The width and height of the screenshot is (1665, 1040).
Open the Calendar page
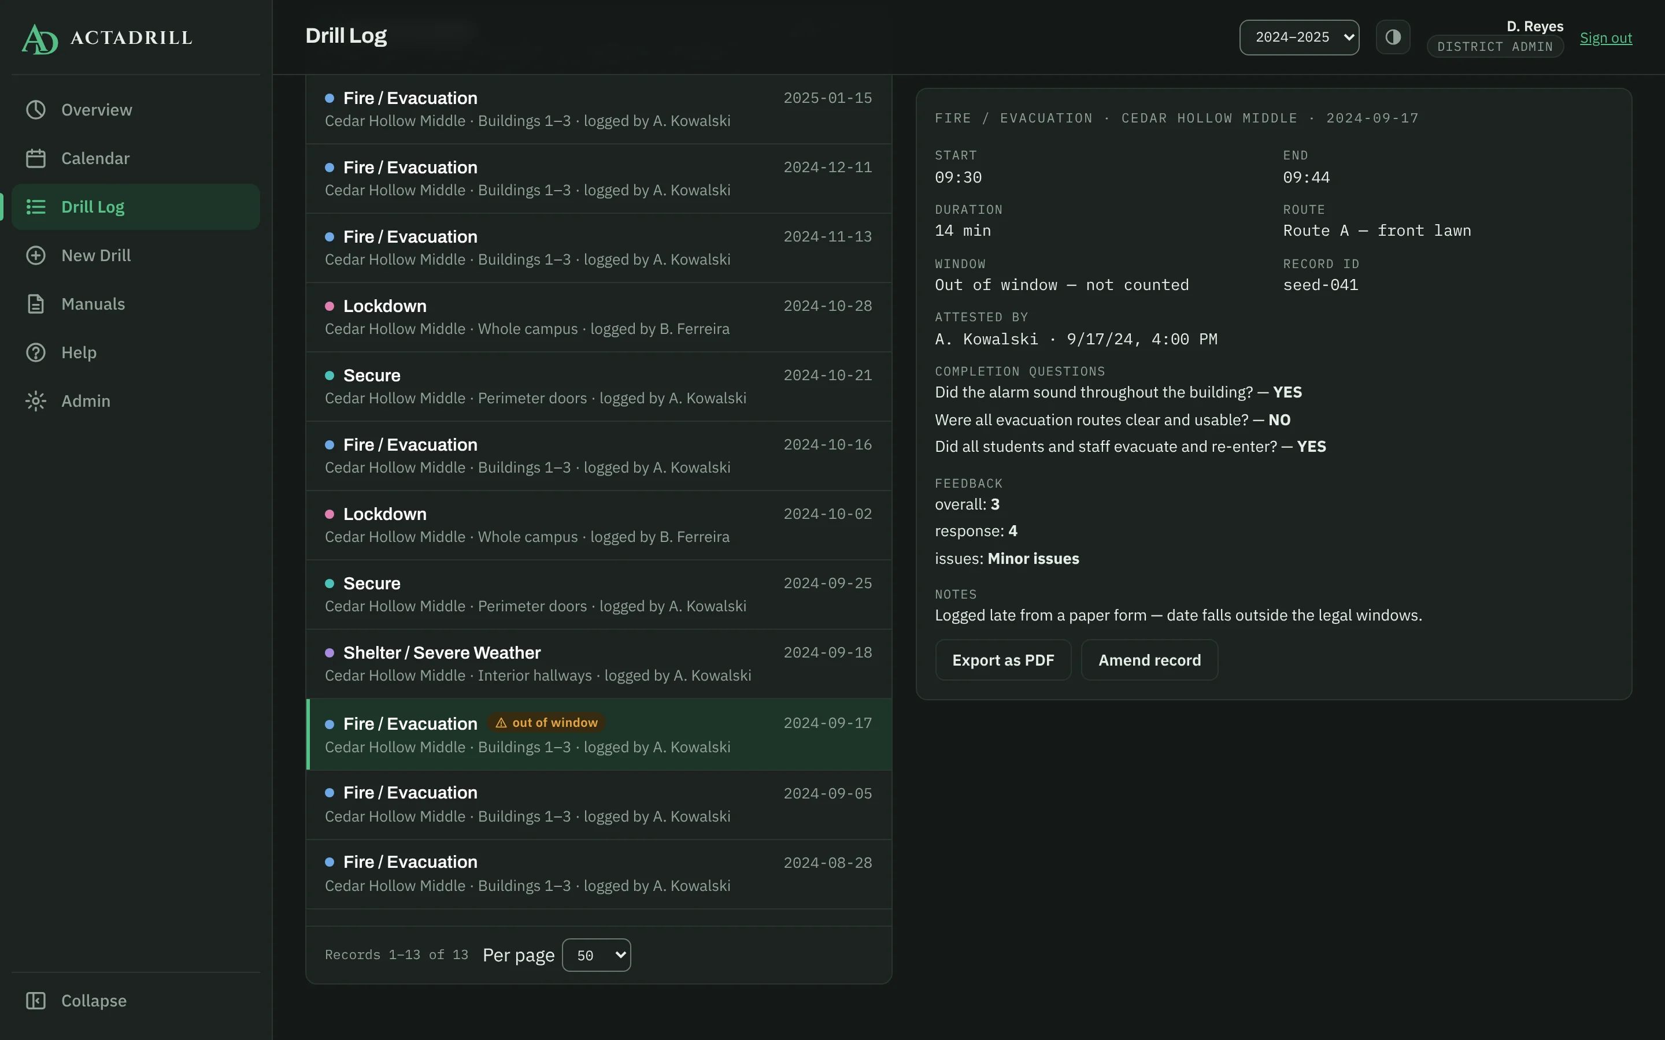[x=136, y=158]
